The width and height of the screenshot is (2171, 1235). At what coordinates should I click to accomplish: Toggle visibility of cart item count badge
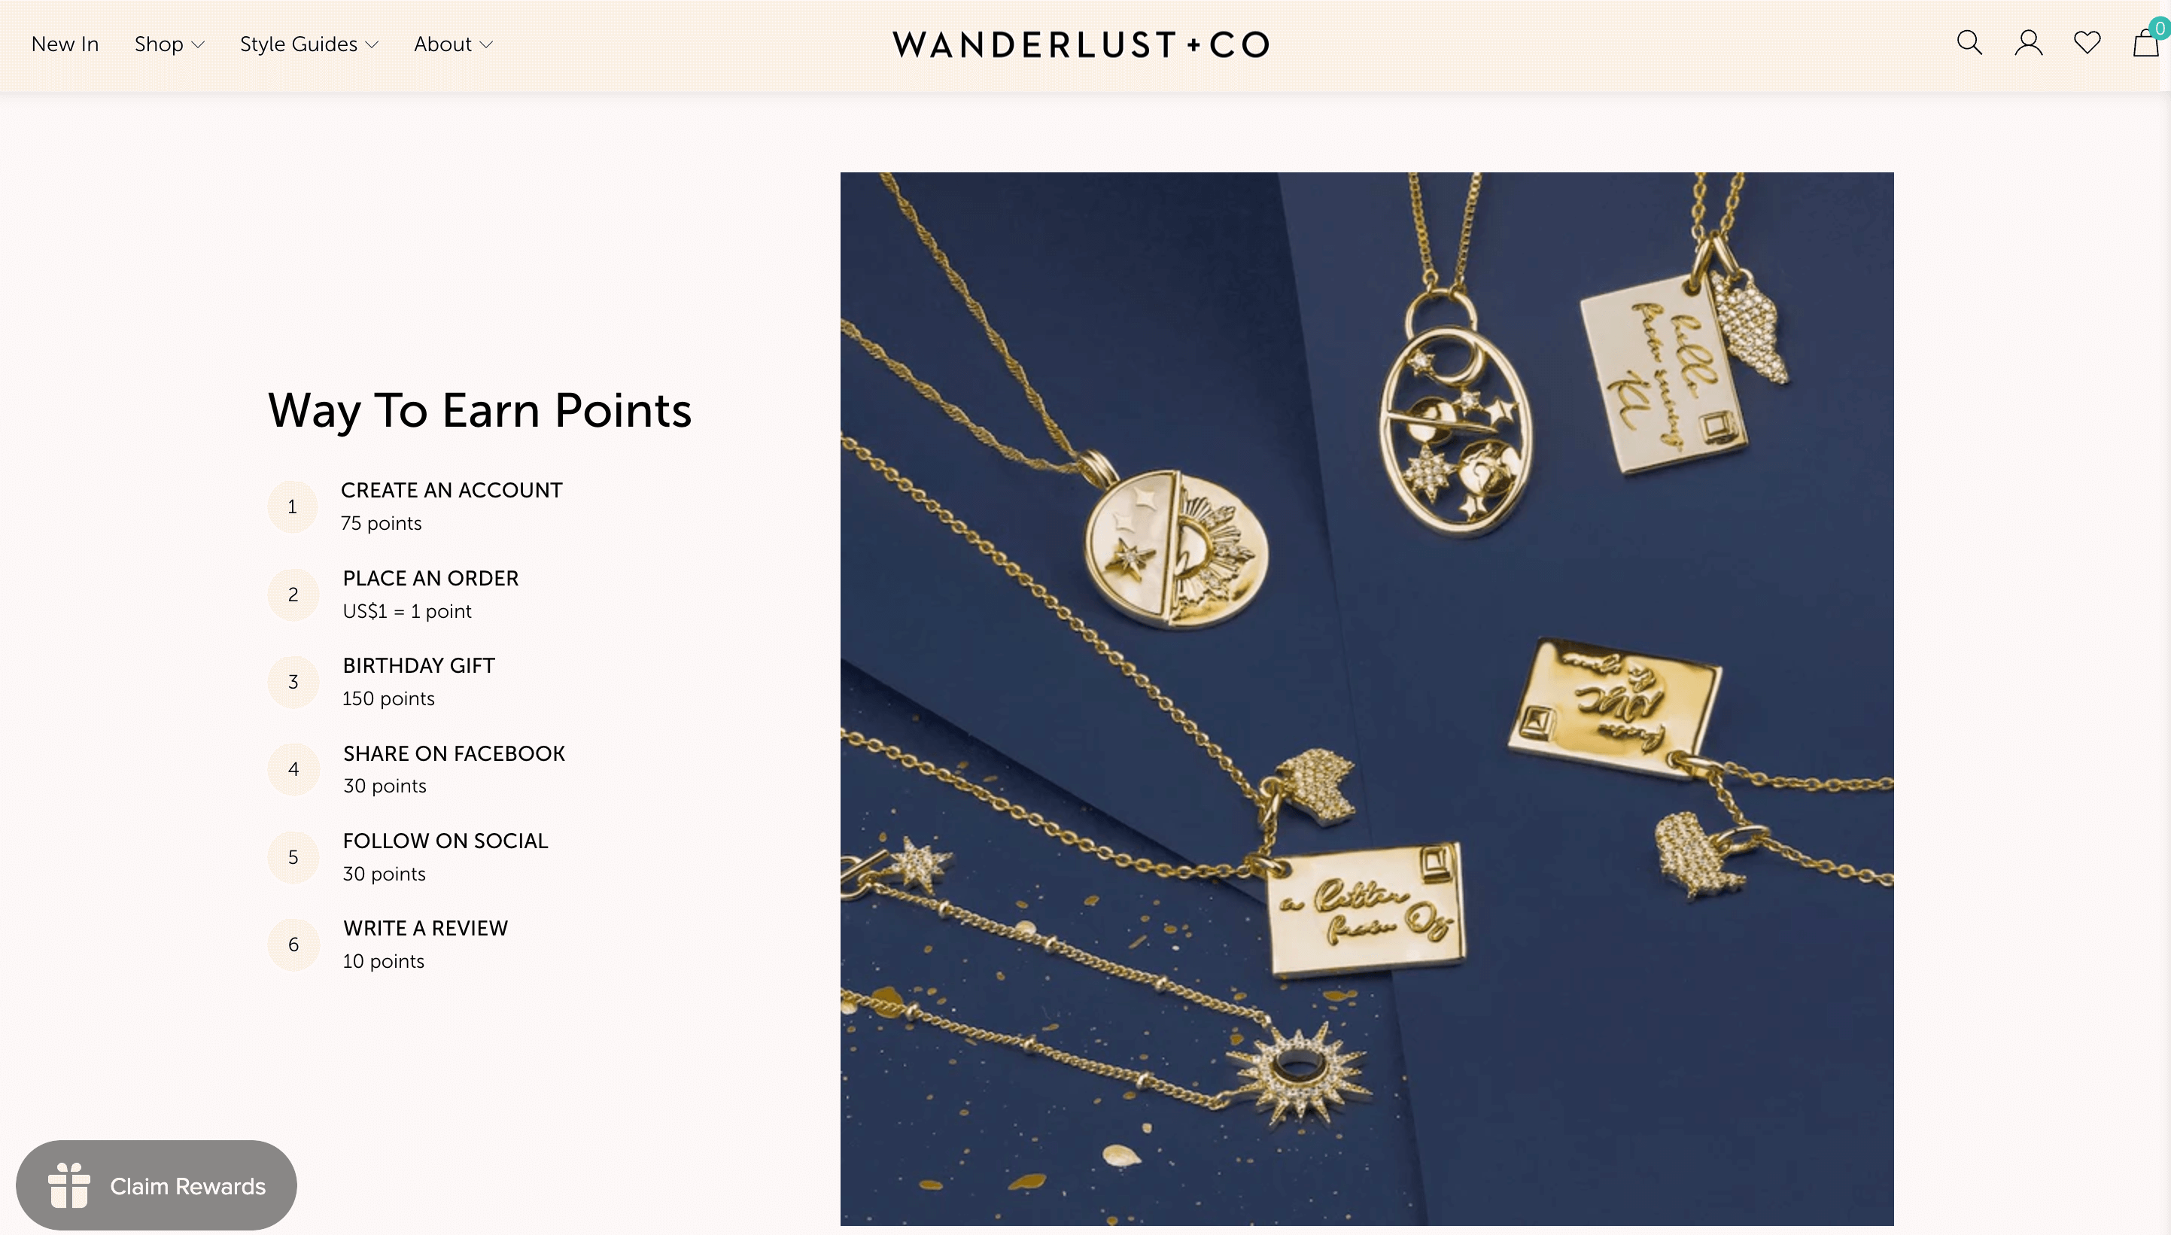pos(2160,27)
